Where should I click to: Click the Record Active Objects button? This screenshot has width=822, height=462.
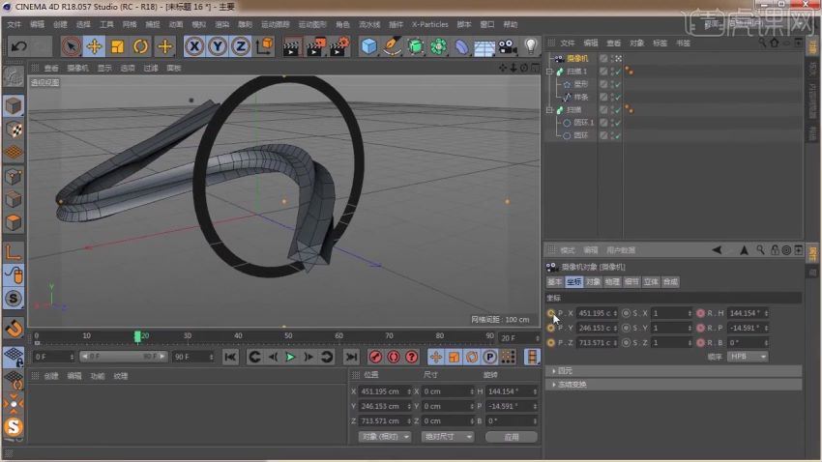(375, 358)
